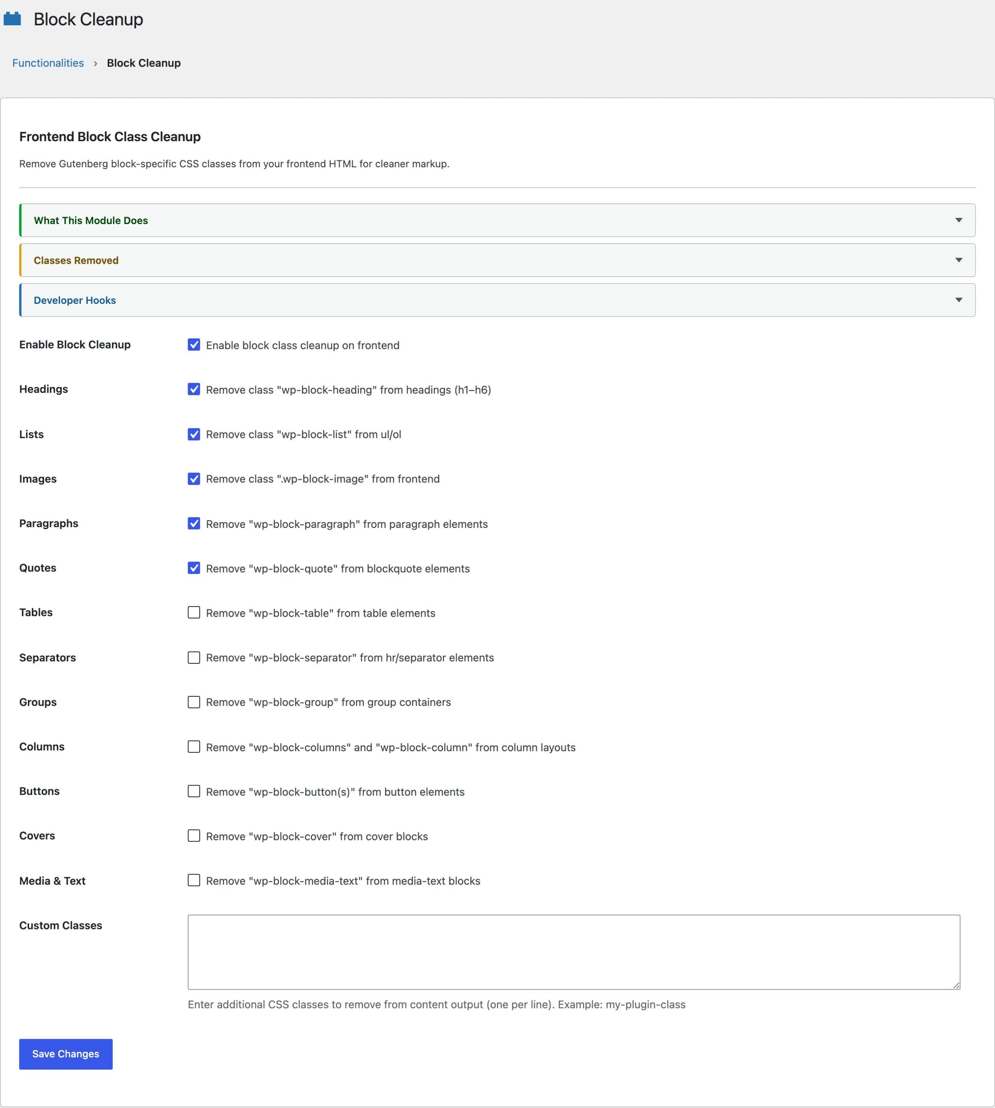The height and width of the screenshot is (1108, 995).
Task: Click the Groups row label
Action: click(38, 702)
